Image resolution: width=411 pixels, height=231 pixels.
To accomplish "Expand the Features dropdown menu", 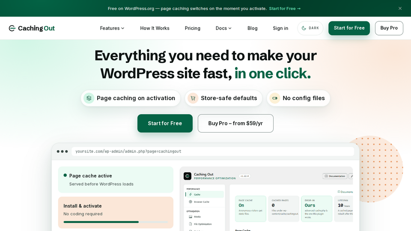I will (x=112, y=28).
